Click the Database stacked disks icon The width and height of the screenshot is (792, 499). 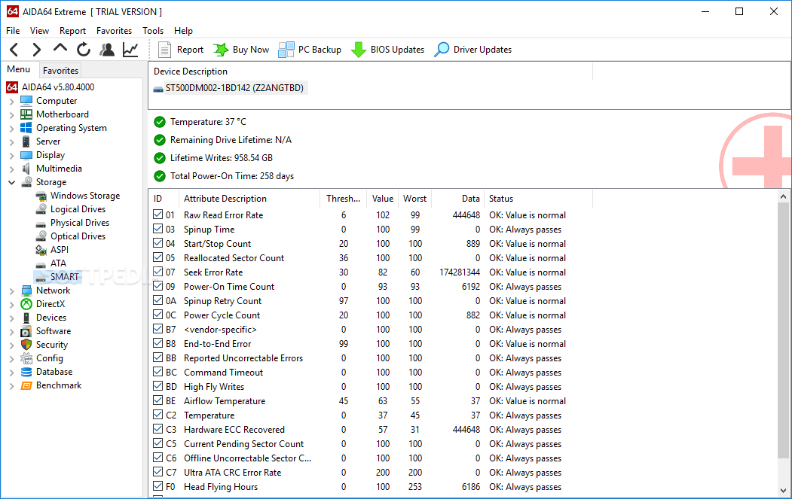pos(26,372)
